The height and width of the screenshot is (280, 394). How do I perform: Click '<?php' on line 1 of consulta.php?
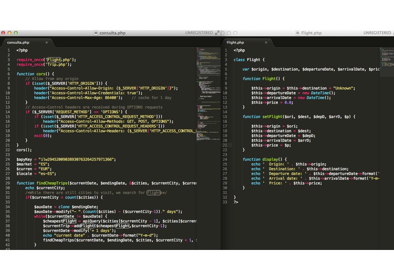coord(22,50)
